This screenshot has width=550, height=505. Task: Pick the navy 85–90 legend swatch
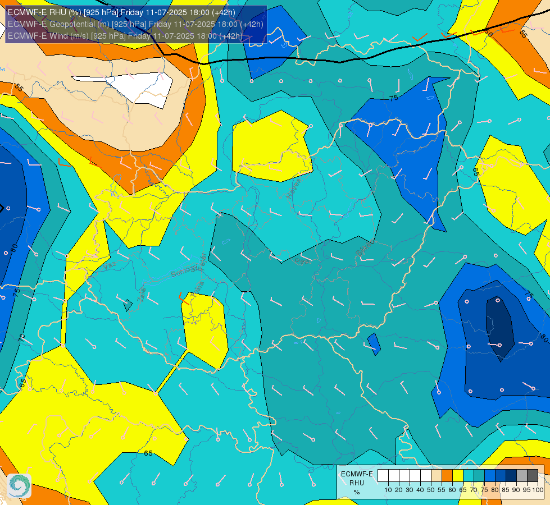point(511,476)
